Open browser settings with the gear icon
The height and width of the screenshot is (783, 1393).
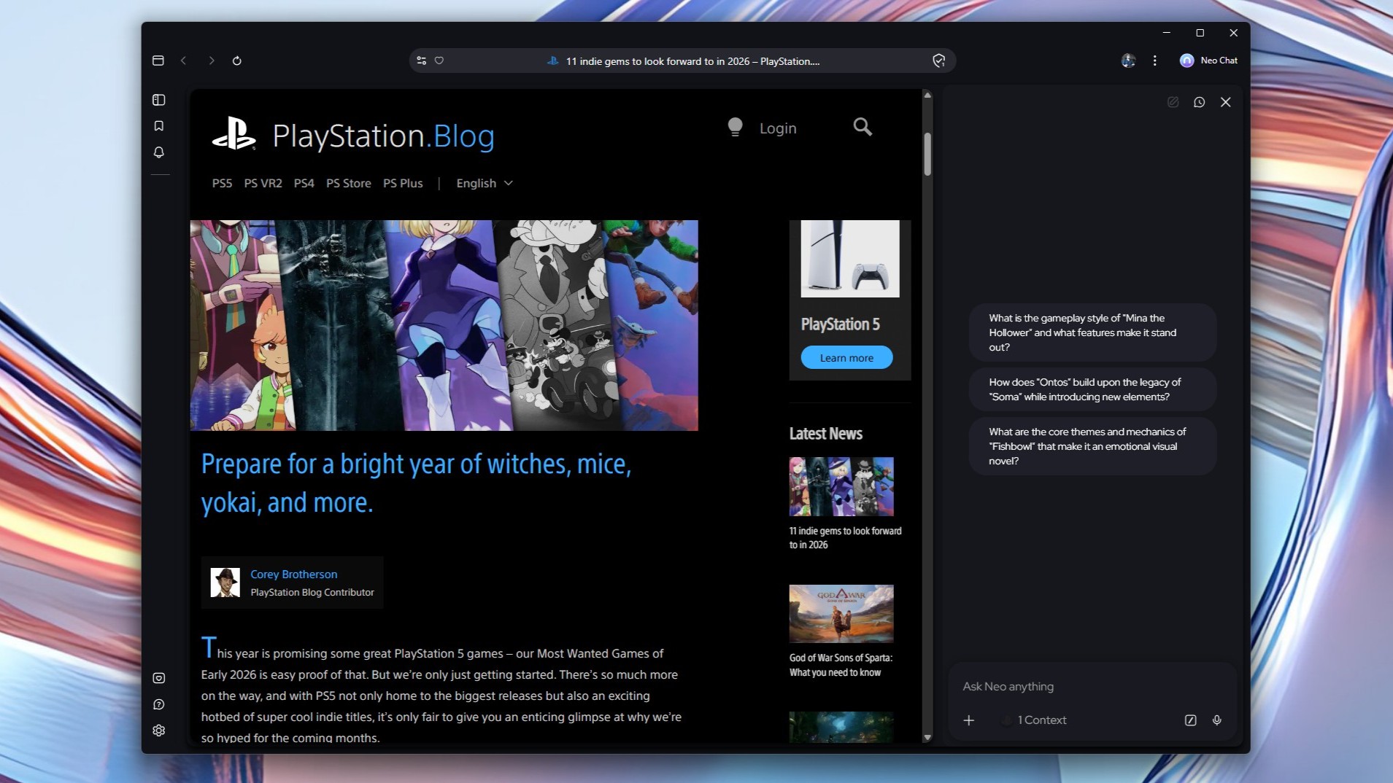(x=159, y=730)
